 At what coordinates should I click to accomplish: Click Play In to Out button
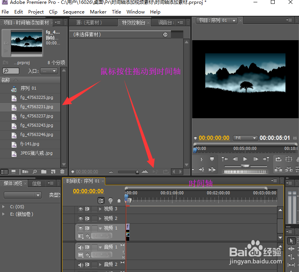point(212,170)
